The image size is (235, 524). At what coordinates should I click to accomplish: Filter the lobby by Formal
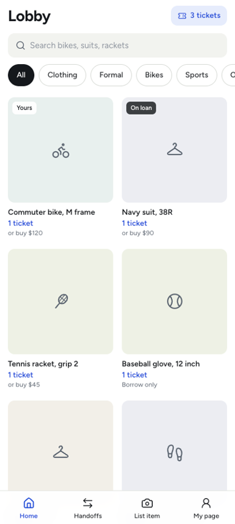(x=111, y=75)
